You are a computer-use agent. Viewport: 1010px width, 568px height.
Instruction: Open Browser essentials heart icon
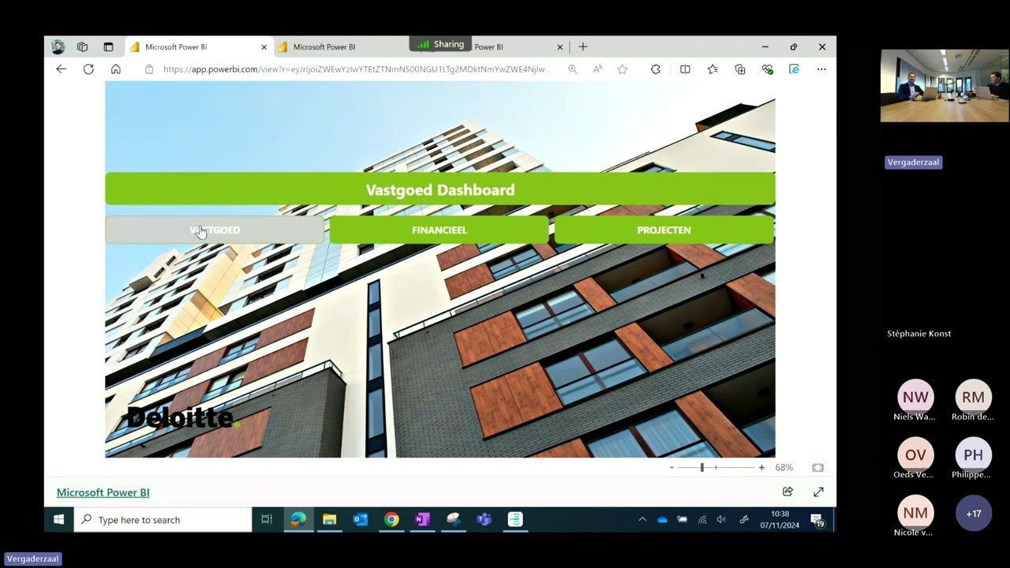click(x=768, y=69)
